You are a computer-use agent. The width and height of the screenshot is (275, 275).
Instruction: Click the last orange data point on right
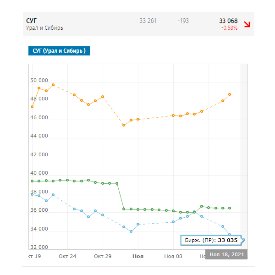click(230, 94)
